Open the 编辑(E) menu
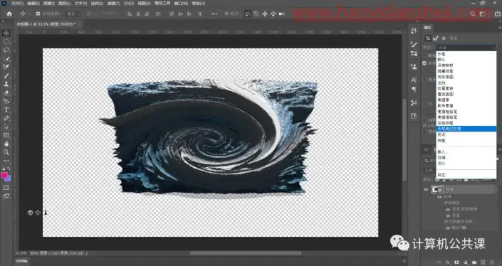The image size is (502, 266). [33, 3]
